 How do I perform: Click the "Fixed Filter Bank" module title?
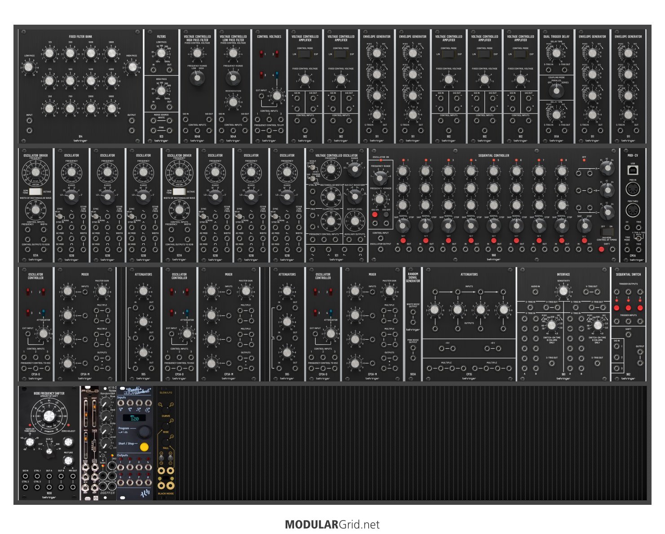click(80, 37)
